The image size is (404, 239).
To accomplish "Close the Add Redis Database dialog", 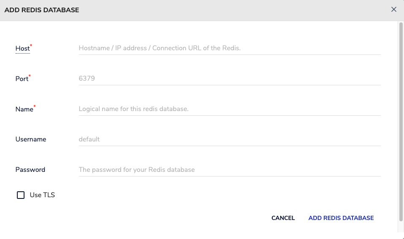I will (393, 9).
